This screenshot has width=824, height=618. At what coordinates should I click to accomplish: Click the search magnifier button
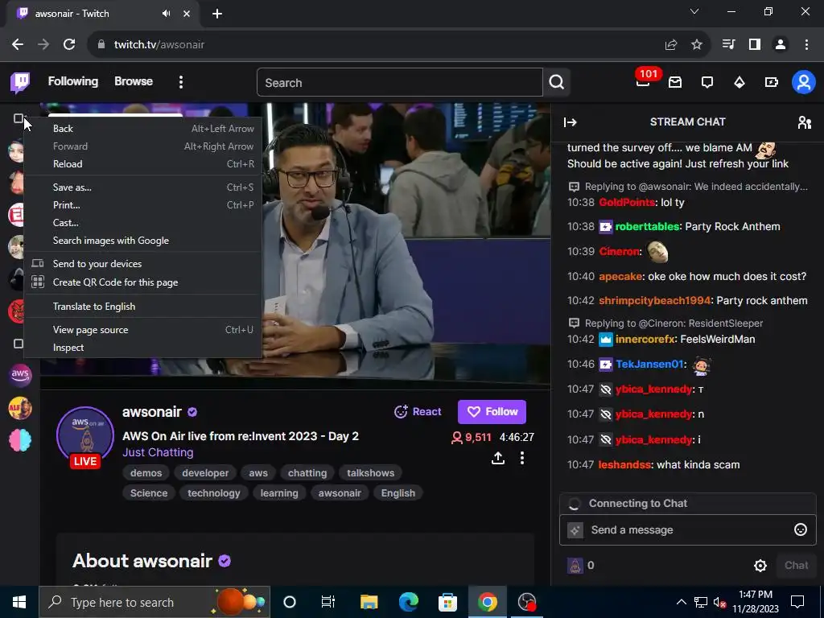pyautogui.click(x=557, y=83)
